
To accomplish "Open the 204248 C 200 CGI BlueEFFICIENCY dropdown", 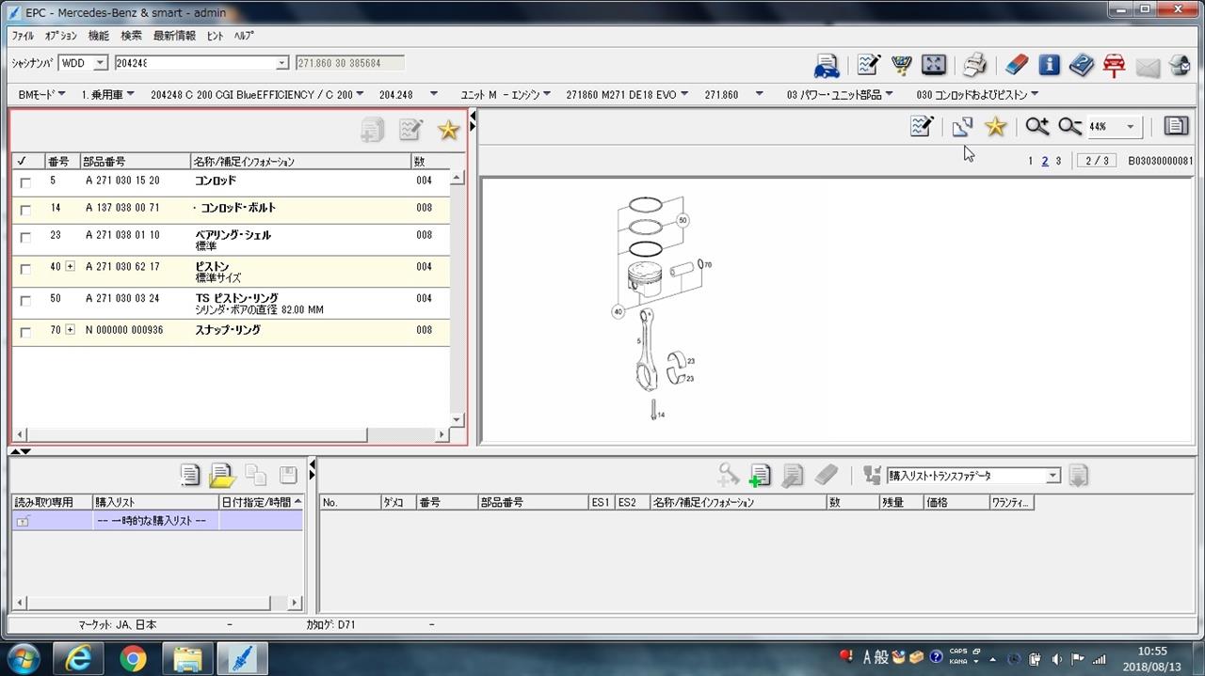I will click(360, 94).
